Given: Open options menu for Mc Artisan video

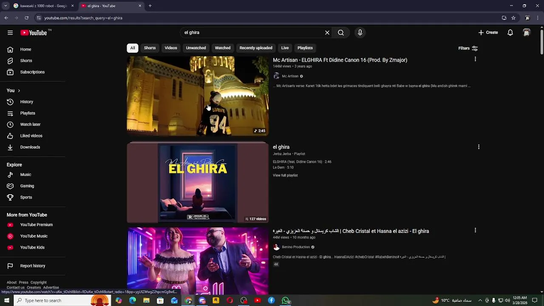Looking at the screenshot, I should coord(475,59).
